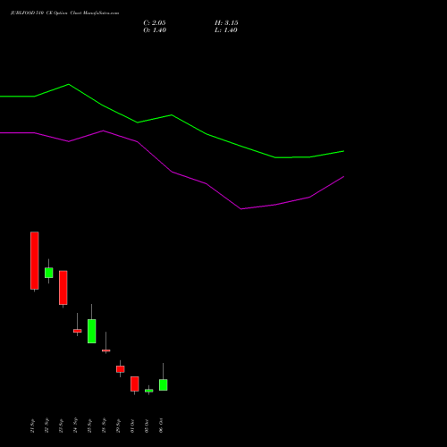Click the tall red candle for 21 Sep
The width and height of the screenshot is (447, 447).
[35, 260]
